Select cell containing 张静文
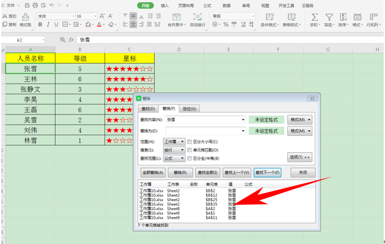 click(30, 89)
